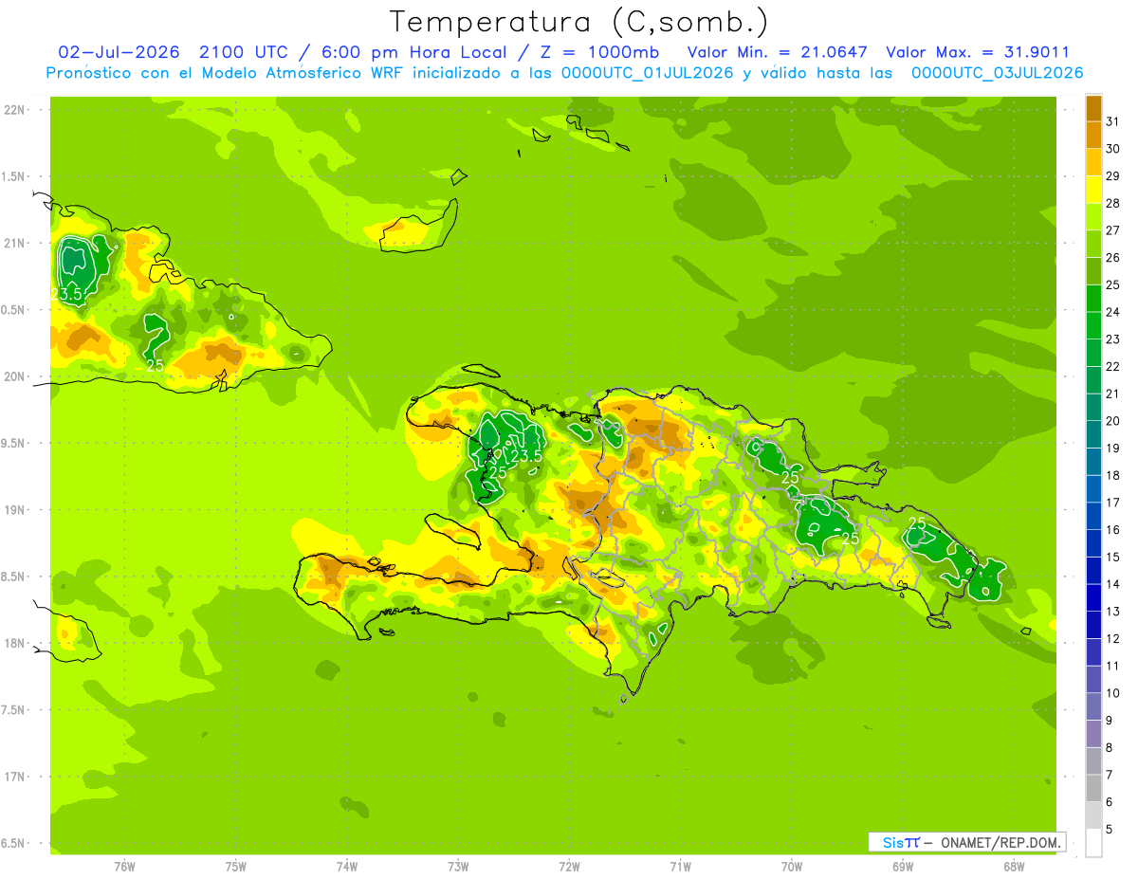The image size is (1138, 879).
Task: Click the yellow swatch between 28 and 29
Action: point(1093,190)
